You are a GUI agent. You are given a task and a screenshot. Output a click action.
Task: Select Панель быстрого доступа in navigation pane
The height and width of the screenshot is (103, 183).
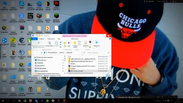45,57
